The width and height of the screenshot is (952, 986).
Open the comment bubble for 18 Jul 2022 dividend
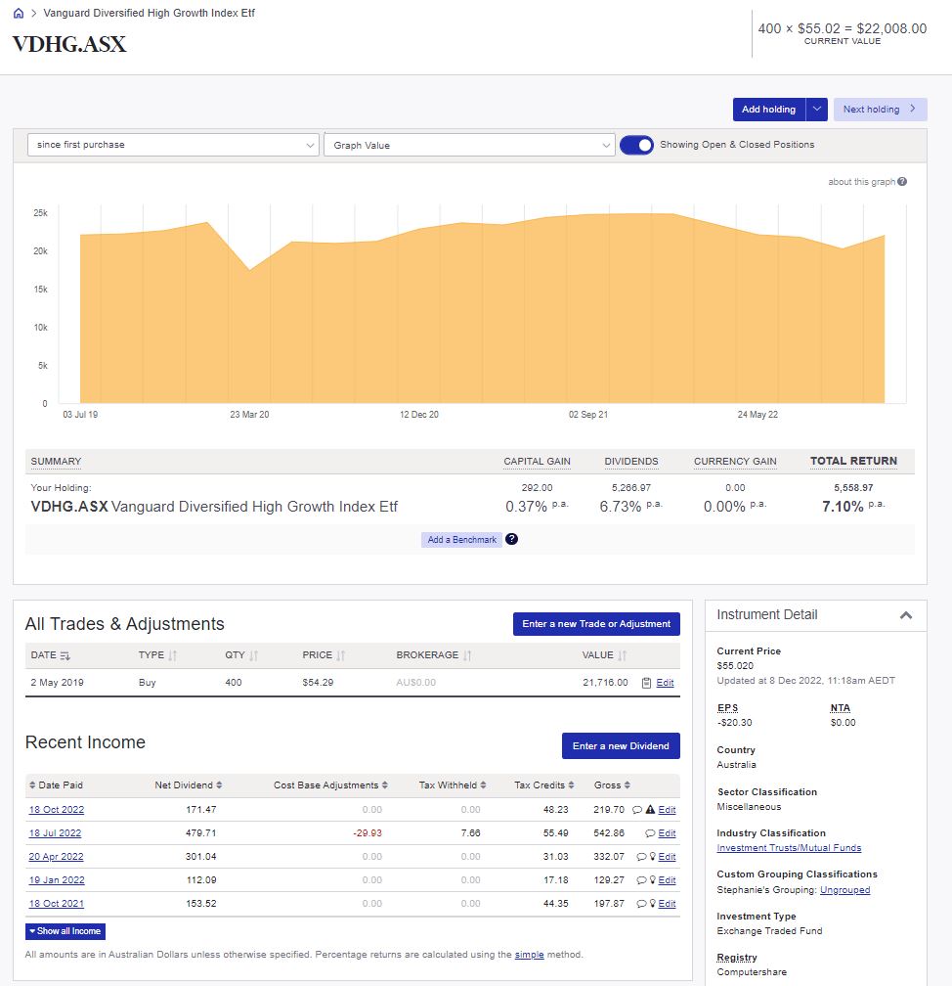650,833
